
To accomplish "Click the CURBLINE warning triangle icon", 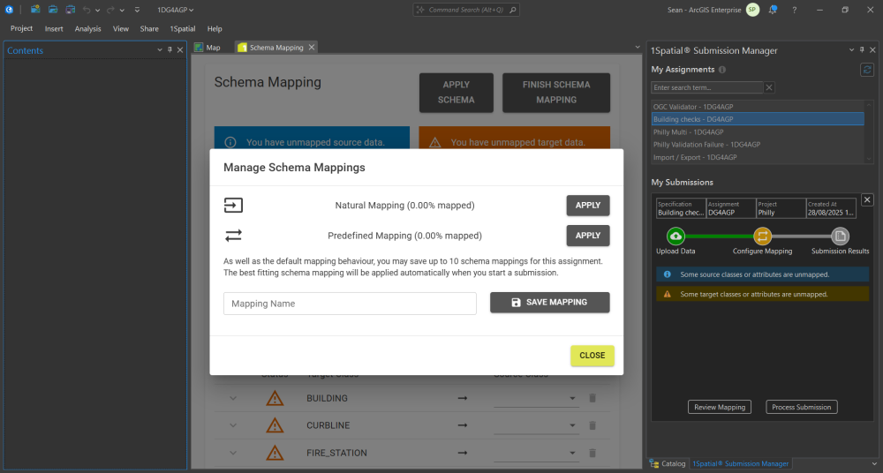I will point(275,425).
